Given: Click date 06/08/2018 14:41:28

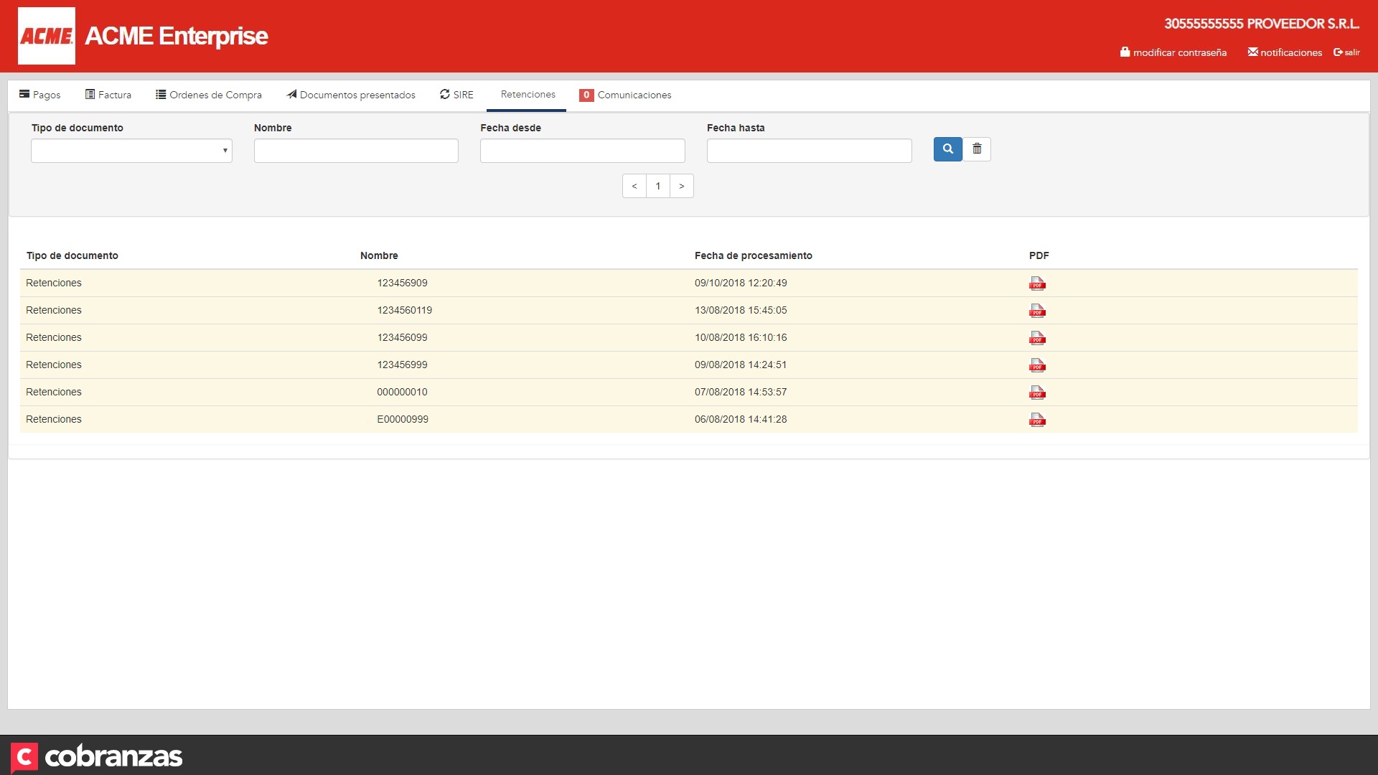Looking at the screenshot, I should point(741,419).
